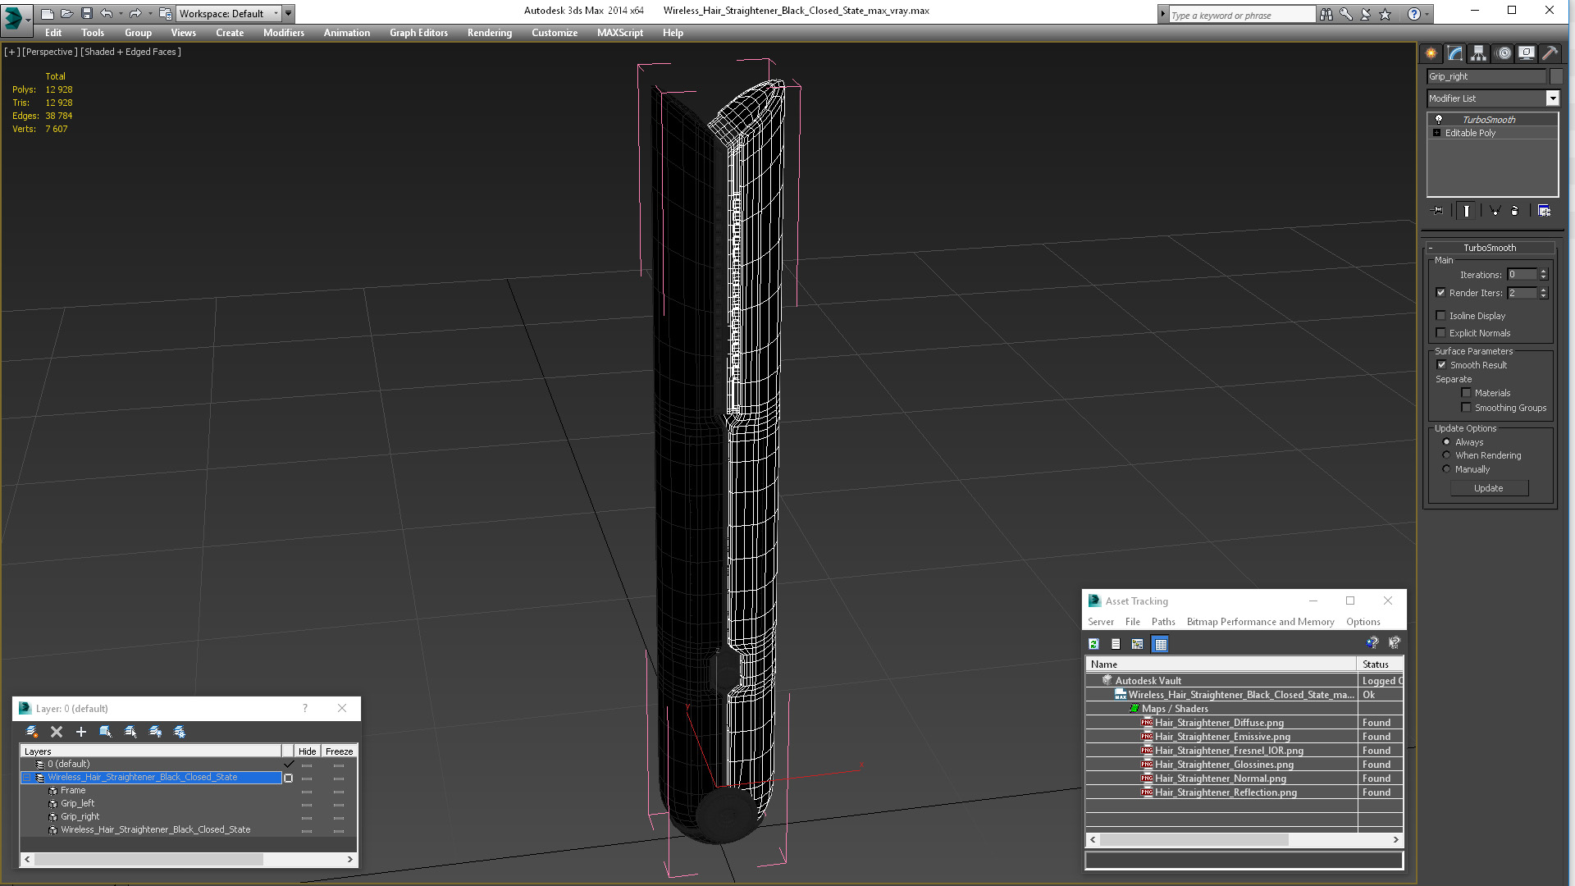Enable Separate by Smoothing Groups checkbox
The width and height of the screenshot is (1575, 886).
click(1466, 408)
